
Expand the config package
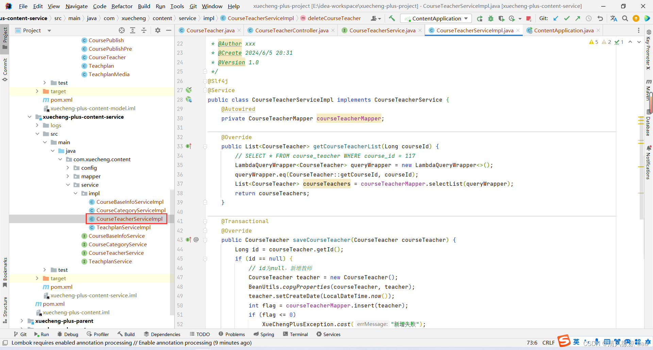pyautogui.click(x=68, y=168)
